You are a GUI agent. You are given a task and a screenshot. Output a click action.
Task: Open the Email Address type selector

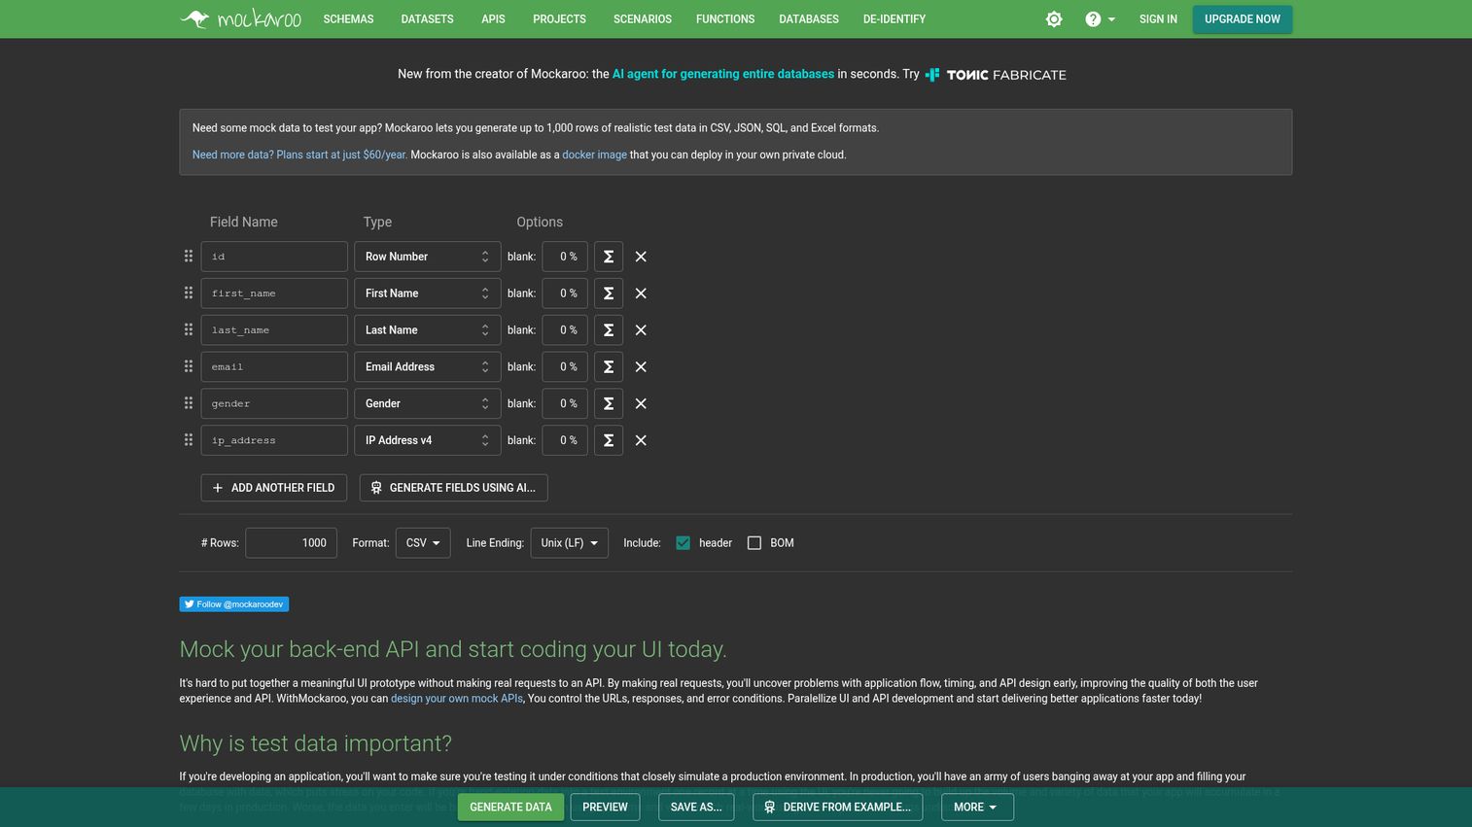428,367
